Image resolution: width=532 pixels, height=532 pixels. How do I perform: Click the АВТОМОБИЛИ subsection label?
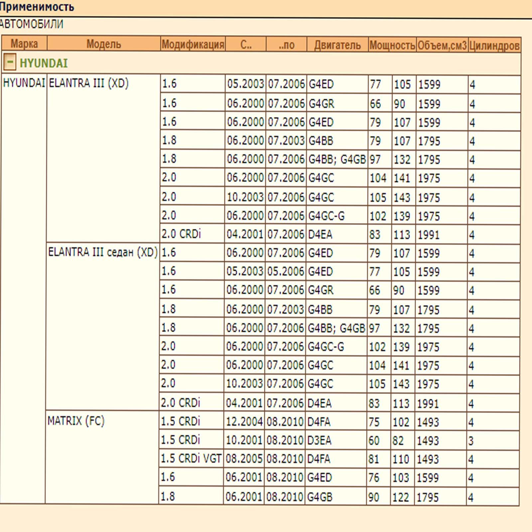pos(31,24)
